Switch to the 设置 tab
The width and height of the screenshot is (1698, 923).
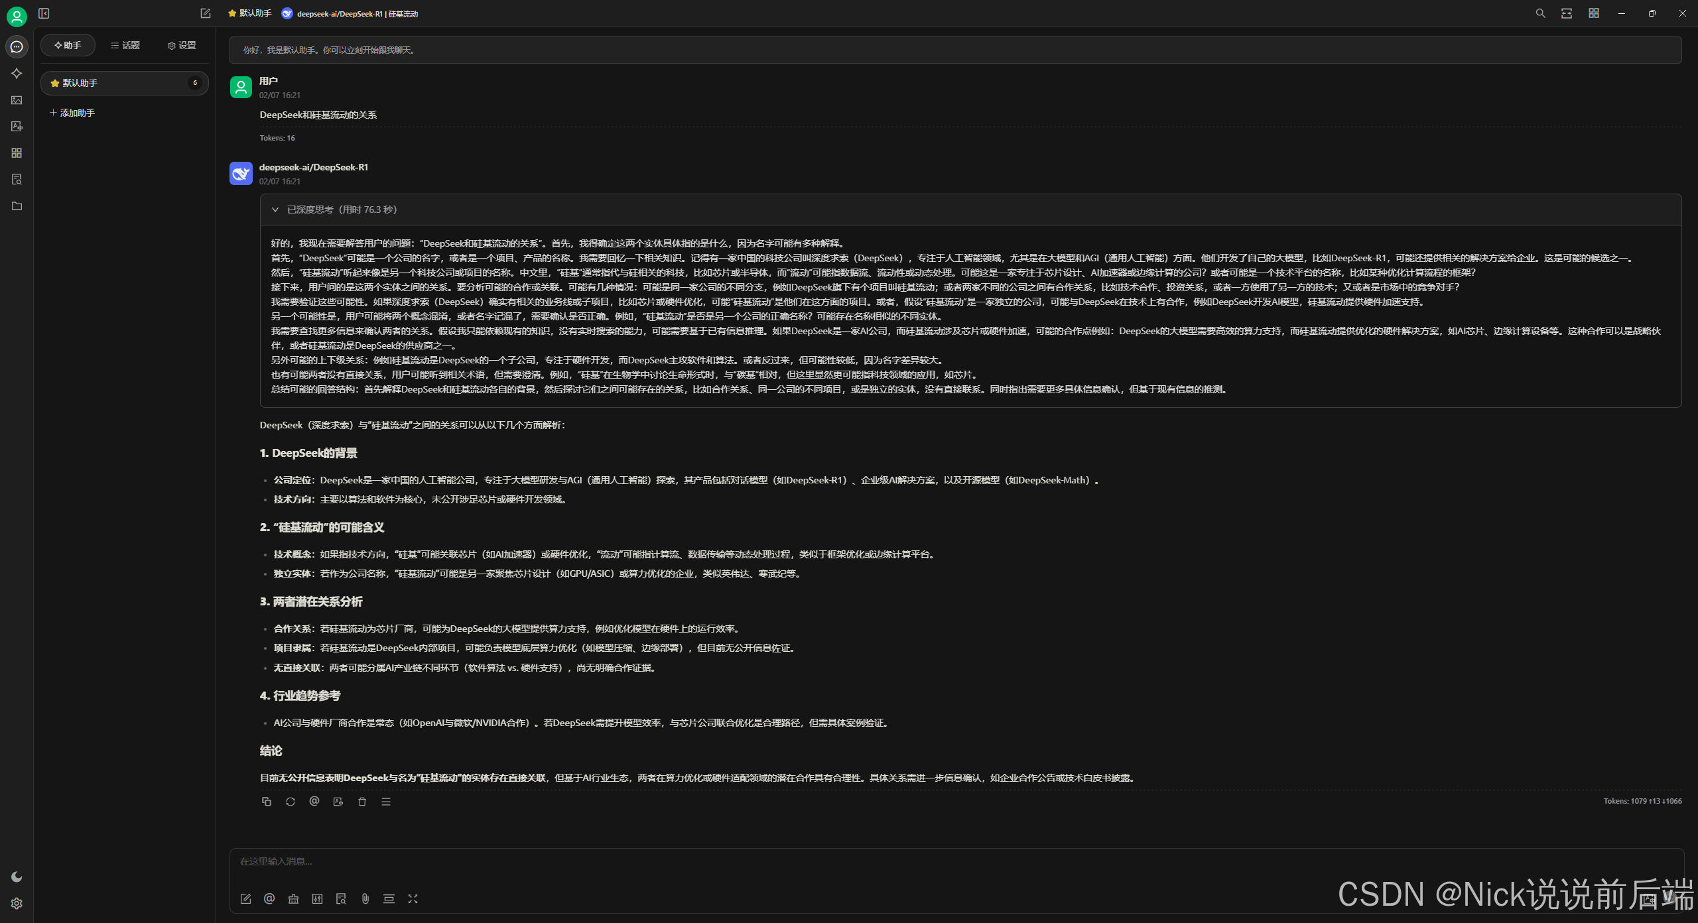tap(182, 45)
